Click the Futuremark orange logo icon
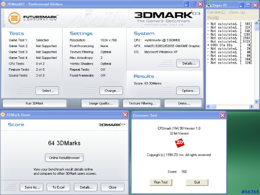Screen dimensions: 260x195 pyautogui.click(x=14, y=18)
